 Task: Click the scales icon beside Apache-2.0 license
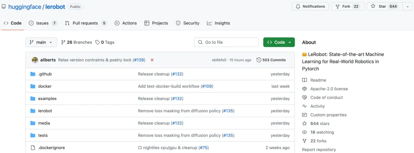(304, 89)
